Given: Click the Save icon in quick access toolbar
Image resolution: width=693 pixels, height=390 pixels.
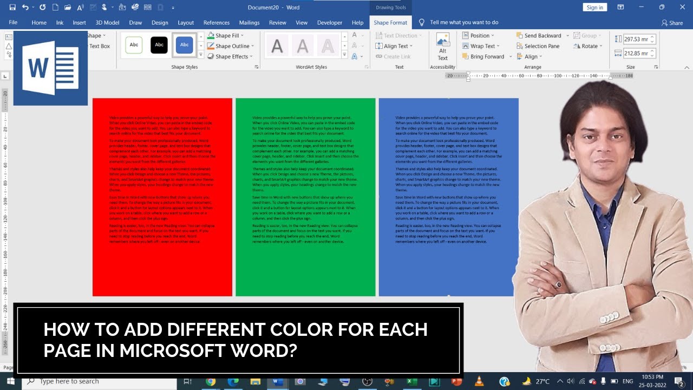Looking at the screenshot, I should (x=12, y=8).
